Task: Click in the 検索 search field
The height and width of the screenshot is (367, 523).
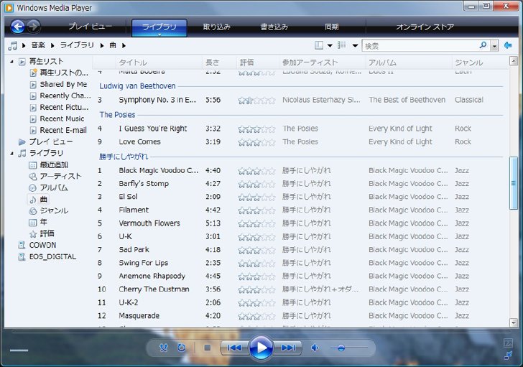Action: [420, 46]
